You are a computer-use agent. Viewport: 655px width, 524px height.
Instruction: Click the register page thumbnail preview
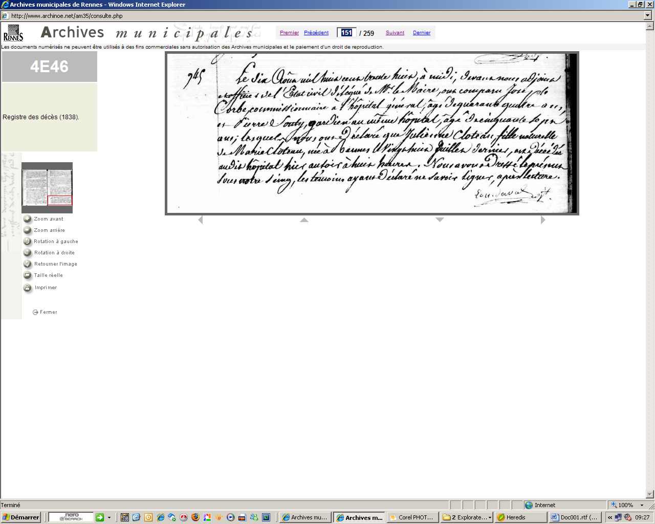click(x=47, y=187)
